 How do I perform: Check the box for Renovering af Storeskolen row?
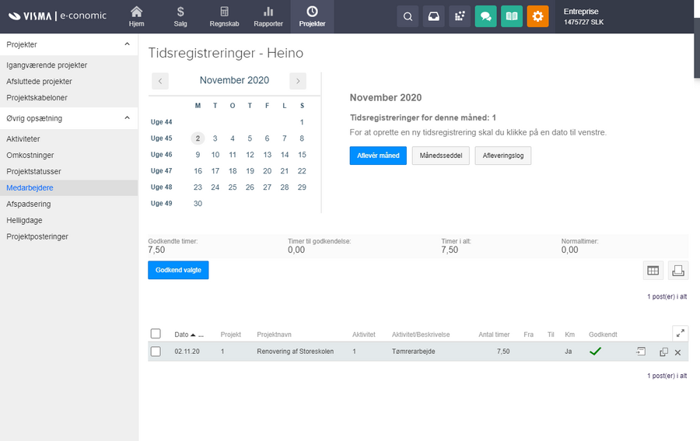click(x=156, y=352)
